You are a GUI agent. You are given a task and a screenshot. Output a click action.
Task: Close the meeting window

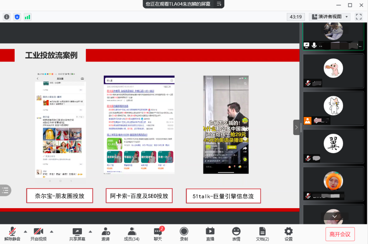click(x=361, y=5)
